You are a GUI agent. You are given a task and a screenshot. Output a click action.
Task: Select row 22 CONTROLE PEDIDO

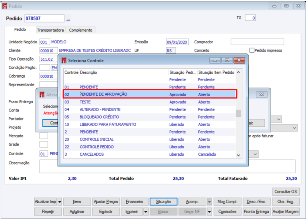[150, 147]
